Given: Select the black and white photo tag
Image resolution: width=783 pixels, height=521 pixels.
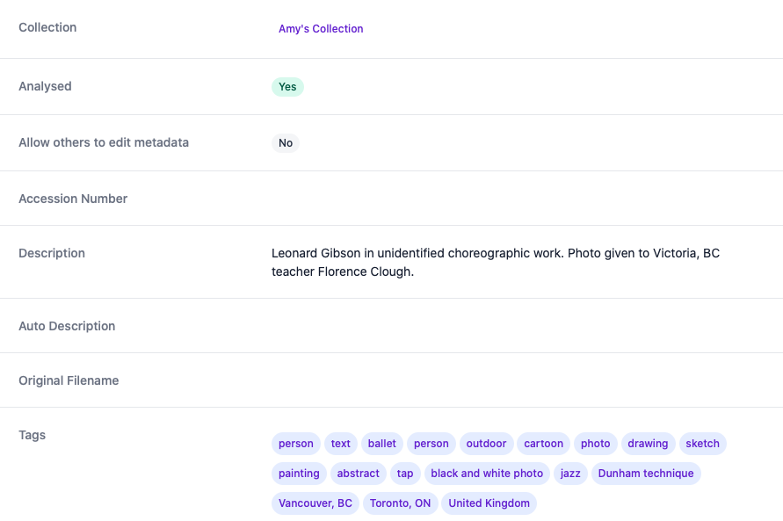Looking at the screenshot, I should coord(487,474).
